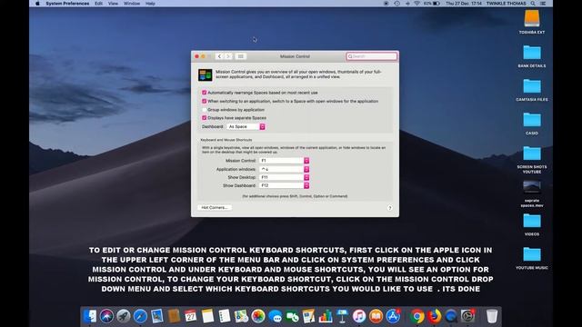Click in the preferences Search field
This screenshot has width=582, height=327.
pyautogui.click(x=372, y=56)
